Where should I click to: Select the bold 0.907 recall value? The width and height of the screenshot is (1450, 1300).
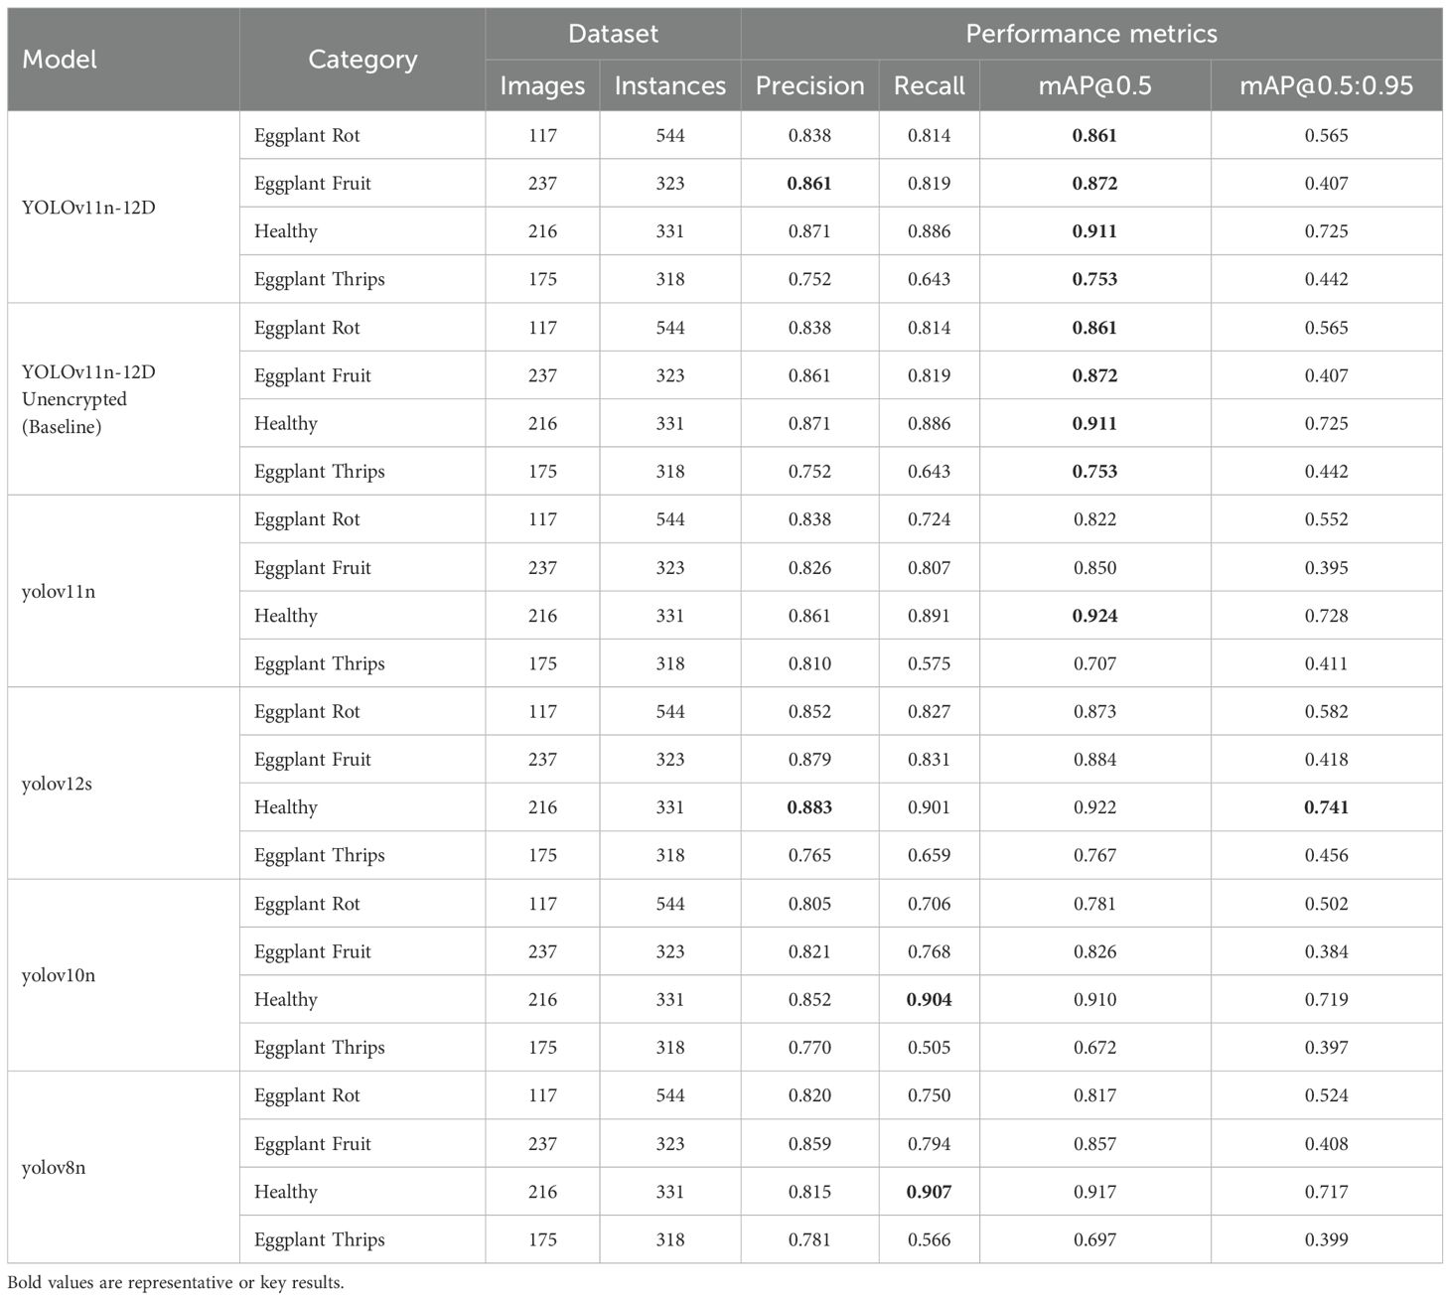point(929,1192)
